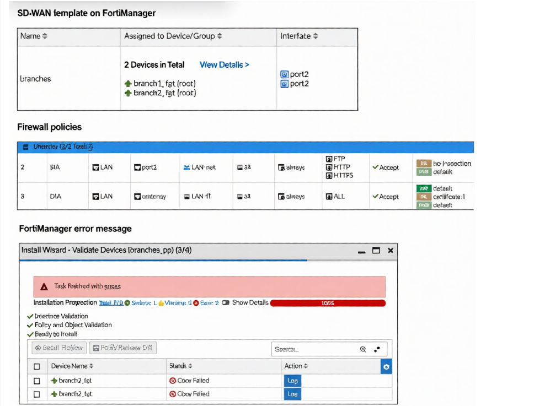
Task: Click the warning triangle in error banner
Action: click(x=44, y=286)
